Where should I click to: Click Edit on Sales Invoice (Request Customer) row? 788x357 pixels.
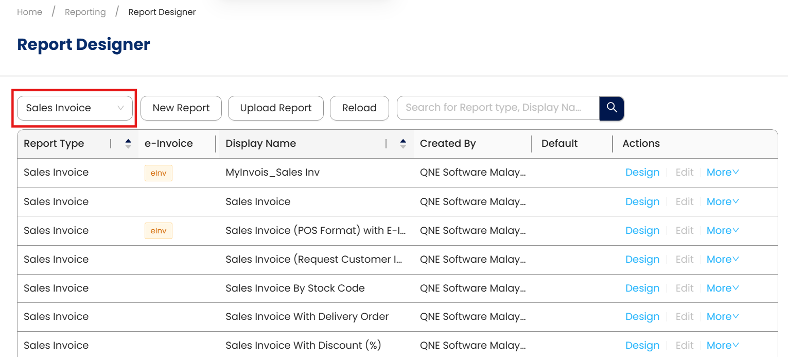coord(684,259)
